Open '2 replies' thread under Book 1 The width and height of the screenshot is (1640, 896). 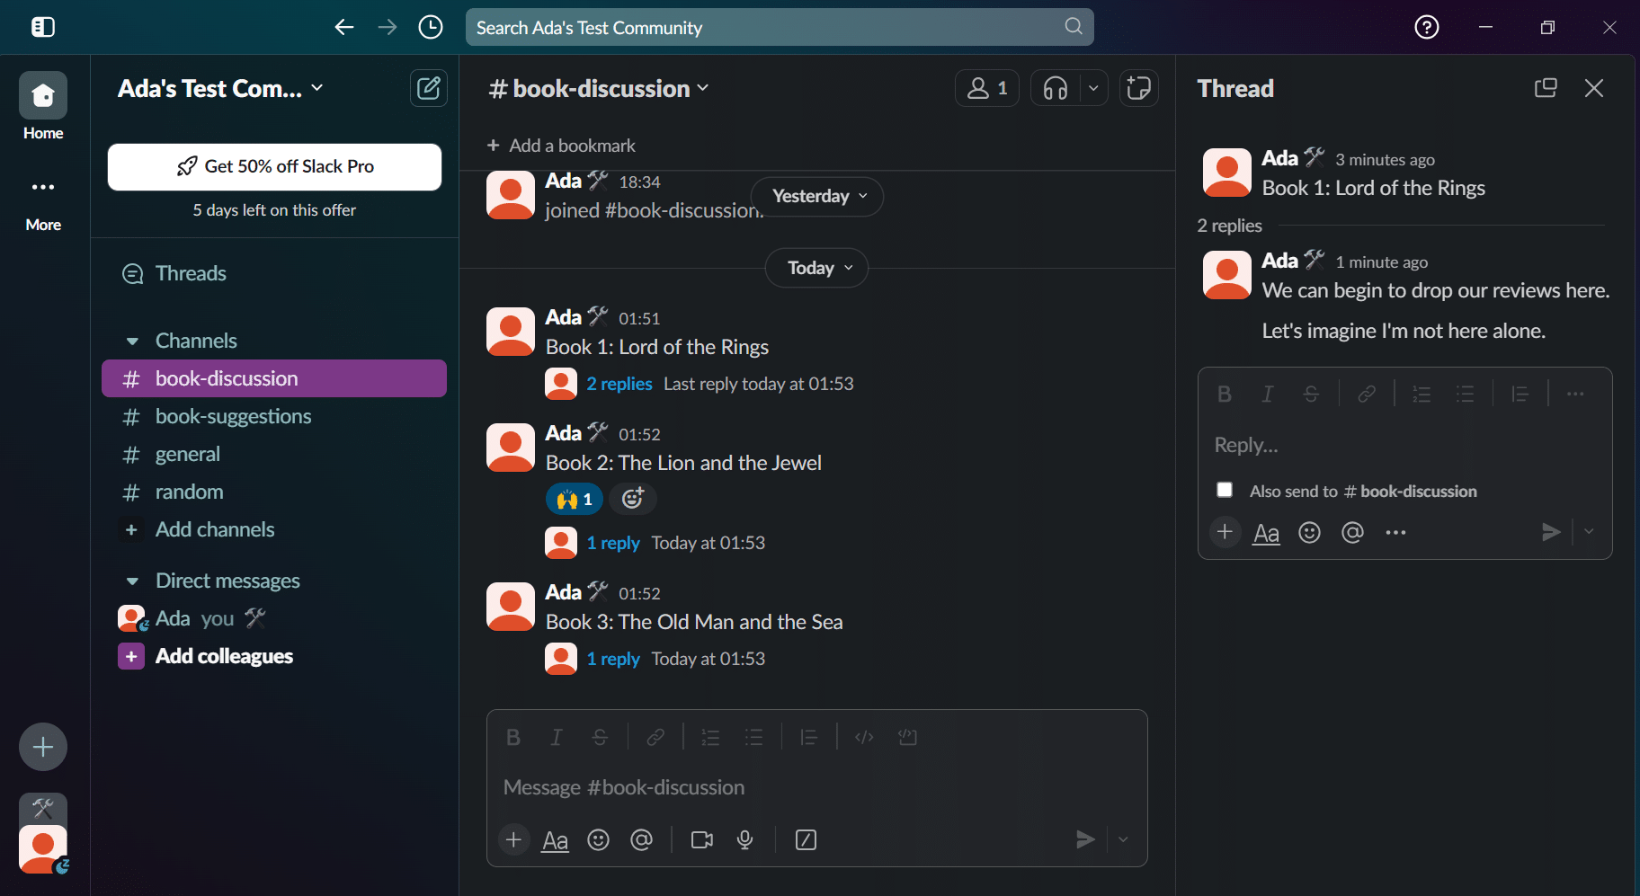[619, 383]
